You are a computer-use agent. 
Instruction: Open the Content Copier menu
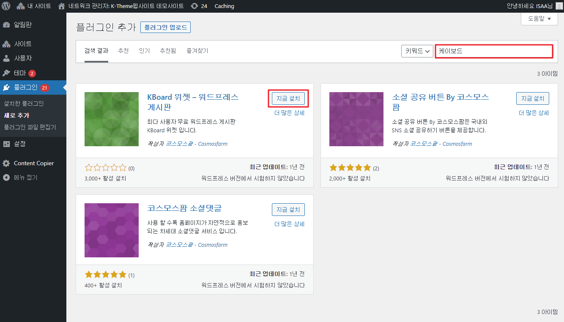(33, 163)
